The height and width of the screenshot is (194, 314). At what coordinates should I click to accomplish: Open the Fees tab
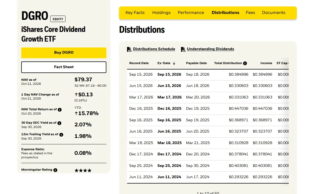pyautogui.click(x=251, y=13)
